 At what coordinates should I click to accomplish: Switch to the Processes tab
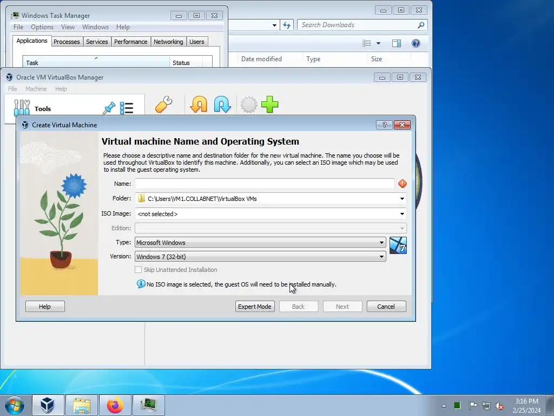pyautogui.click(x=67, y=42)
